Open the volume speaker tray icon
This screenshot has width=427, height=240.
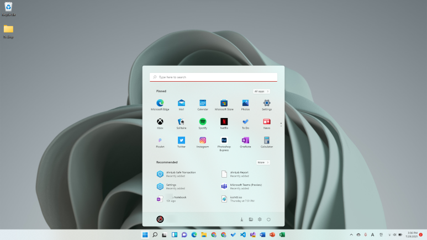(x=394, y=234)
